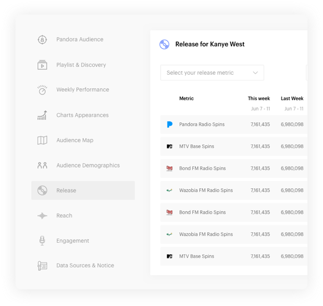The height and width of the screenshot is (306, 323).
Task: Select first Bond FM Radio Spins label
Action: (x=203, y=169)
